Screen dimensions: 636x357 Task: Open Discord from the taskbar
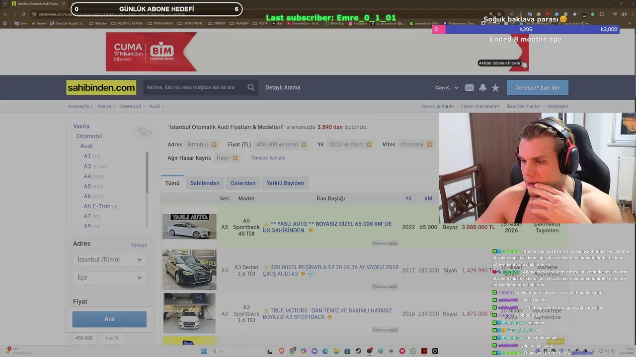(315, 351)
